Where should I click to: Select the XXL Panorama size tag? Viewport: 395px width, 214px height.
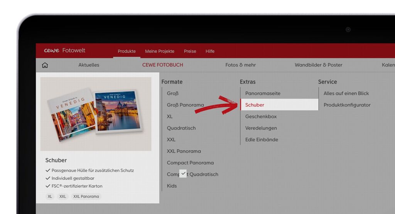pyautogui.click(x=86, y=196)
